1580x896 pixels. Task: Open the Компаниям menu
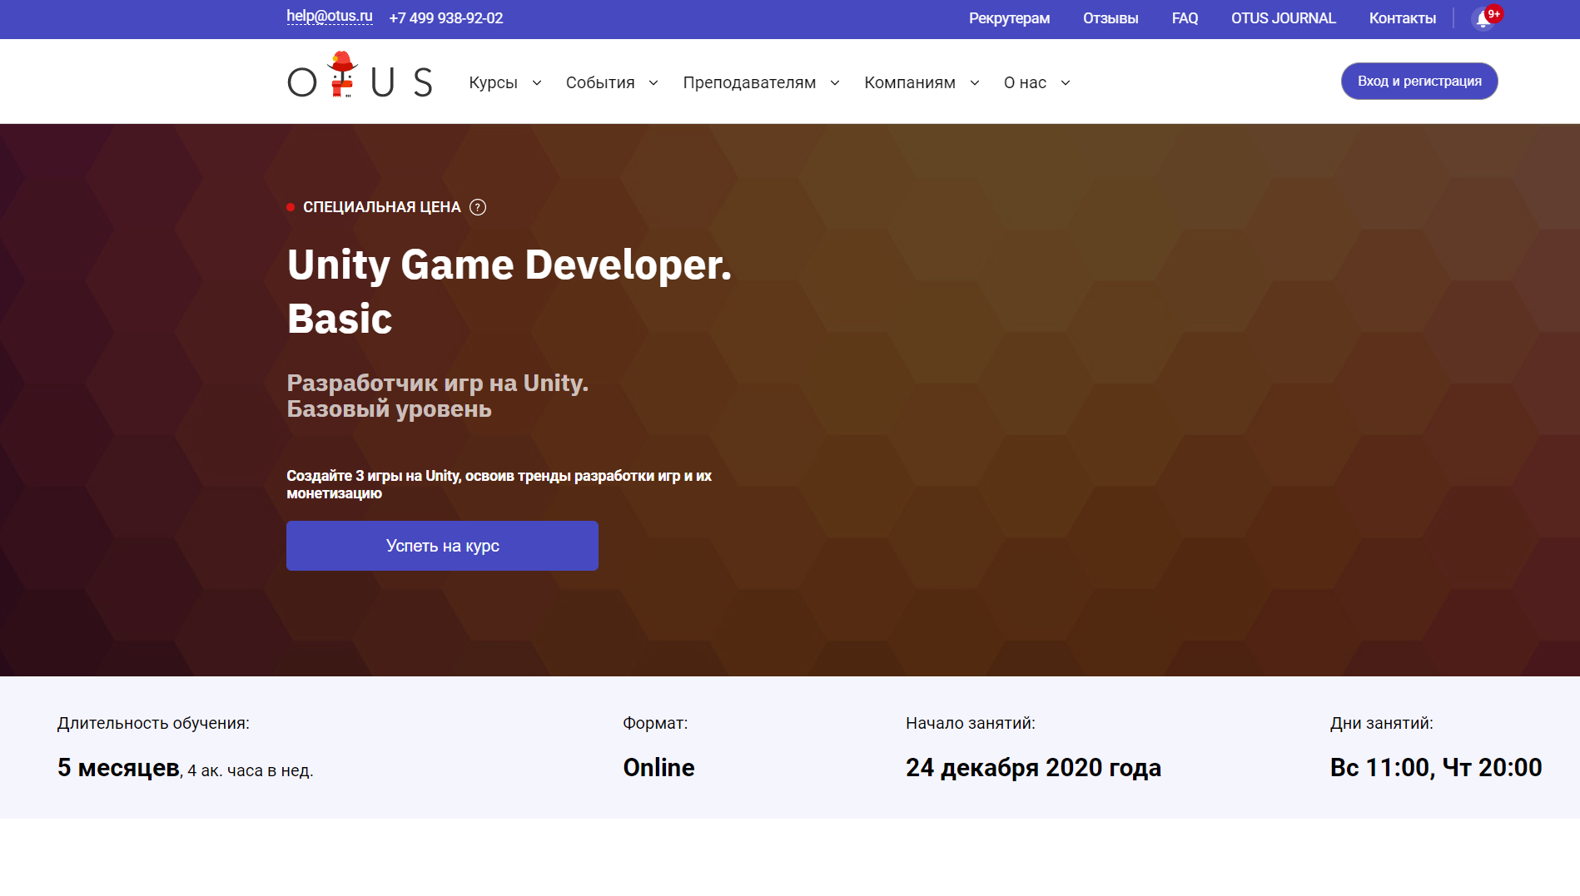[910, 82]
